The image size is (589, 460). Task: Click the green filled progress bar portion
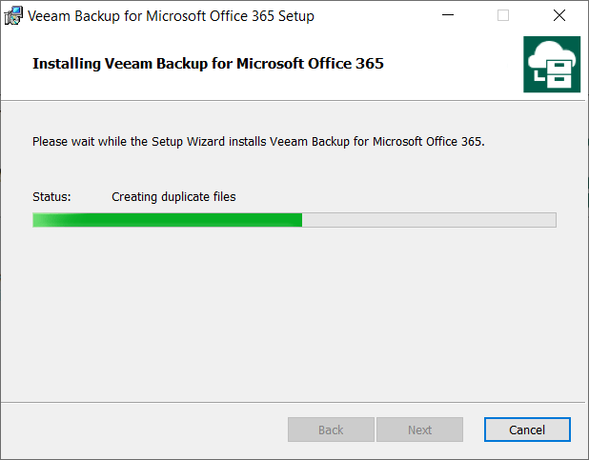click(167, 220)
